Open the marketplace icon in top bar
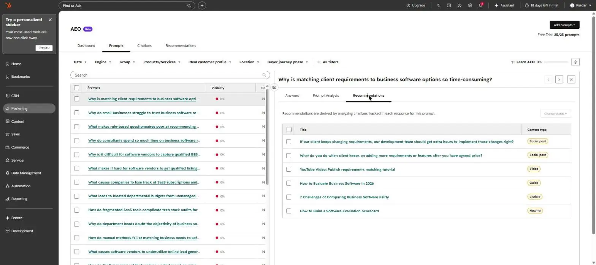Screen dimensions: 596x265 pos(449,5)
